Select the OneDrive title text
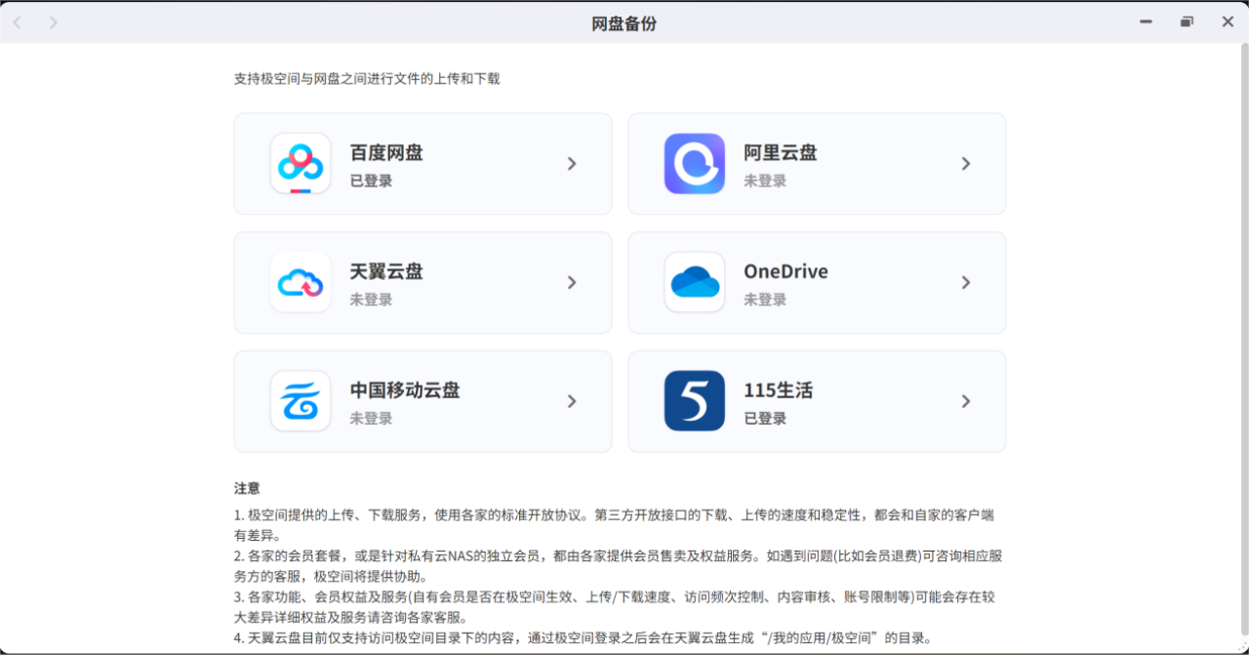 786,271
